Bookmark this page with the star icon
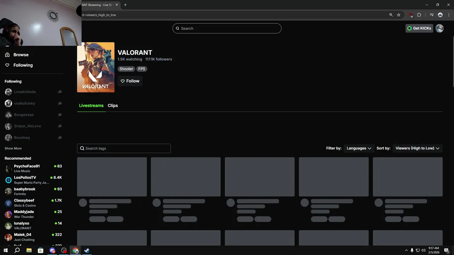454x255 pixels. click(399, 15)
